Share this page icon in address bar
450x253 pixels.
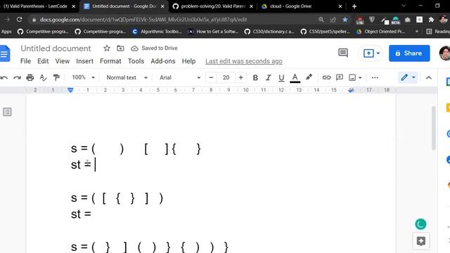point(333,20)
